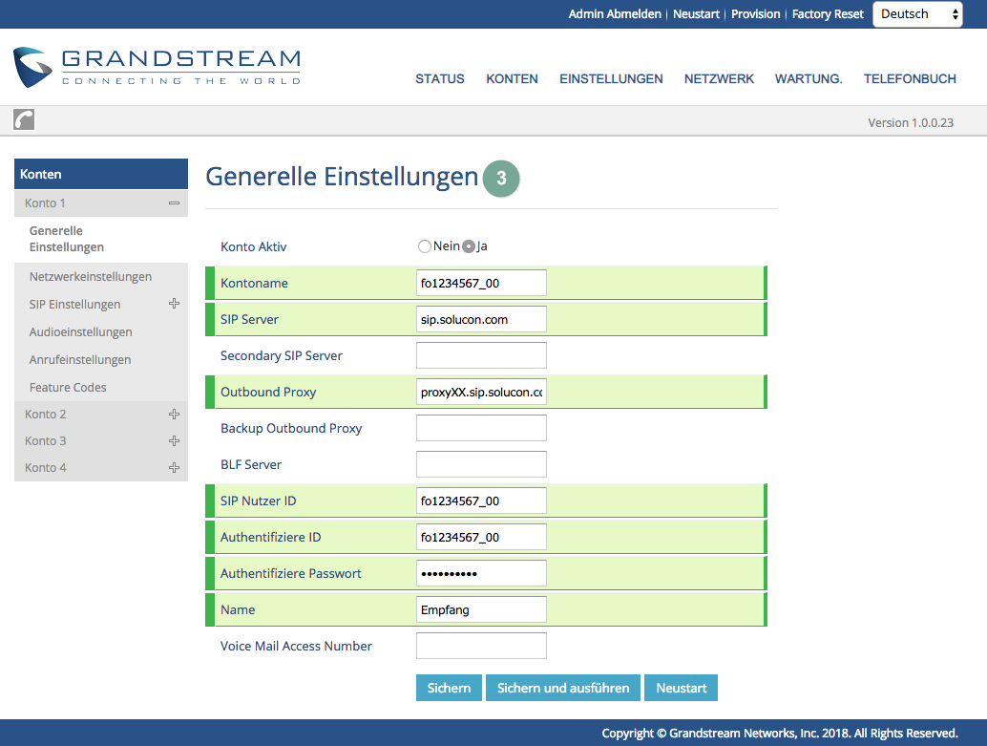Focus the Backup Outbound Proxy field
987x746 pixels.
click(x=481, y=428)
